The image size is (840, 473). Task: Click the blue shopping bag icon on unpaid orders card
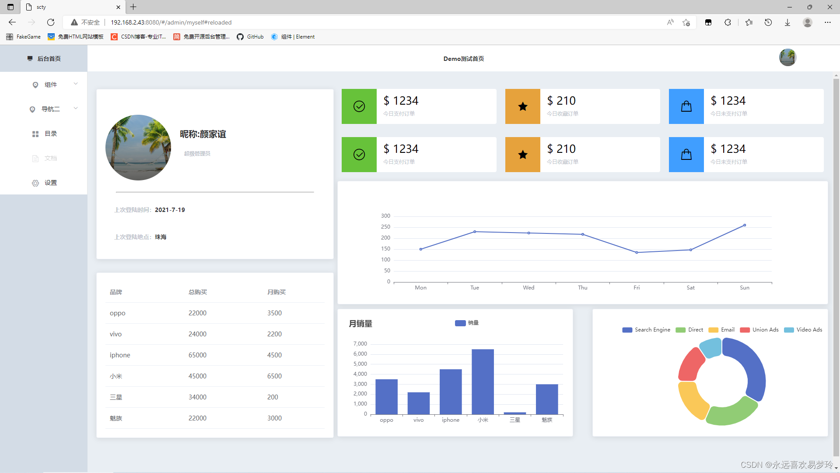coord(686,106)
